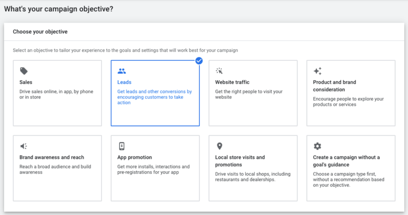
Task: Select the Local store visits card description
Action: [253, 177]
